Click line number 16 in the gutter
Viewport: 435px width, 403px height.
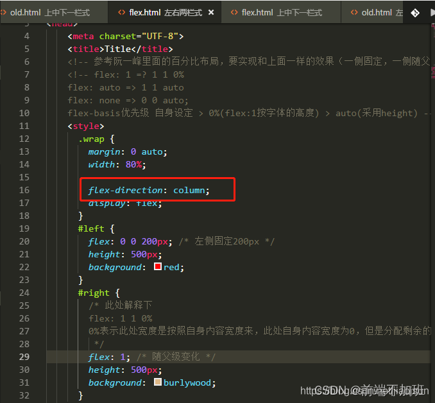pyautogui.click(x=24, y=190)
